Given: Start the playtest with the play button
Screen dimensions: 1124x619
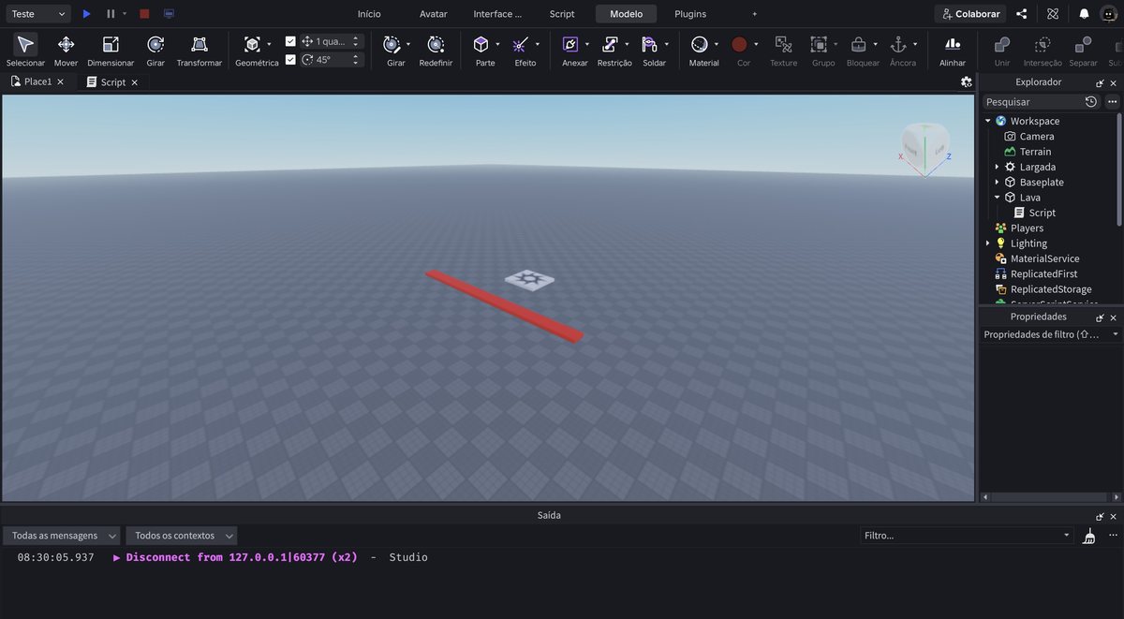Looking at the screenshot, I should [x=86, y=14].
